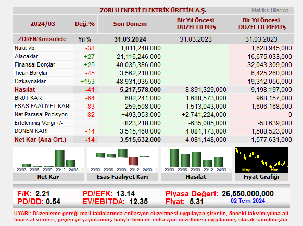Screen dimensions: 303x226
Task: Click Bir Yıl Öncesi DÜZELTİLMİŞ header
Action: [x=196, y=24]
